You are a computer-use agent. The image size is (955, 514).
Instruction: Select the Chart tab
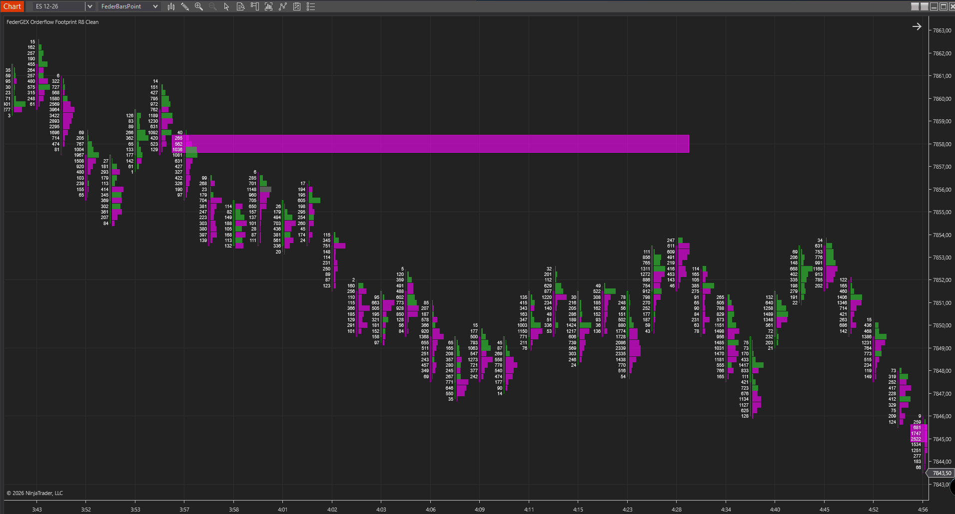click(12, 6)
